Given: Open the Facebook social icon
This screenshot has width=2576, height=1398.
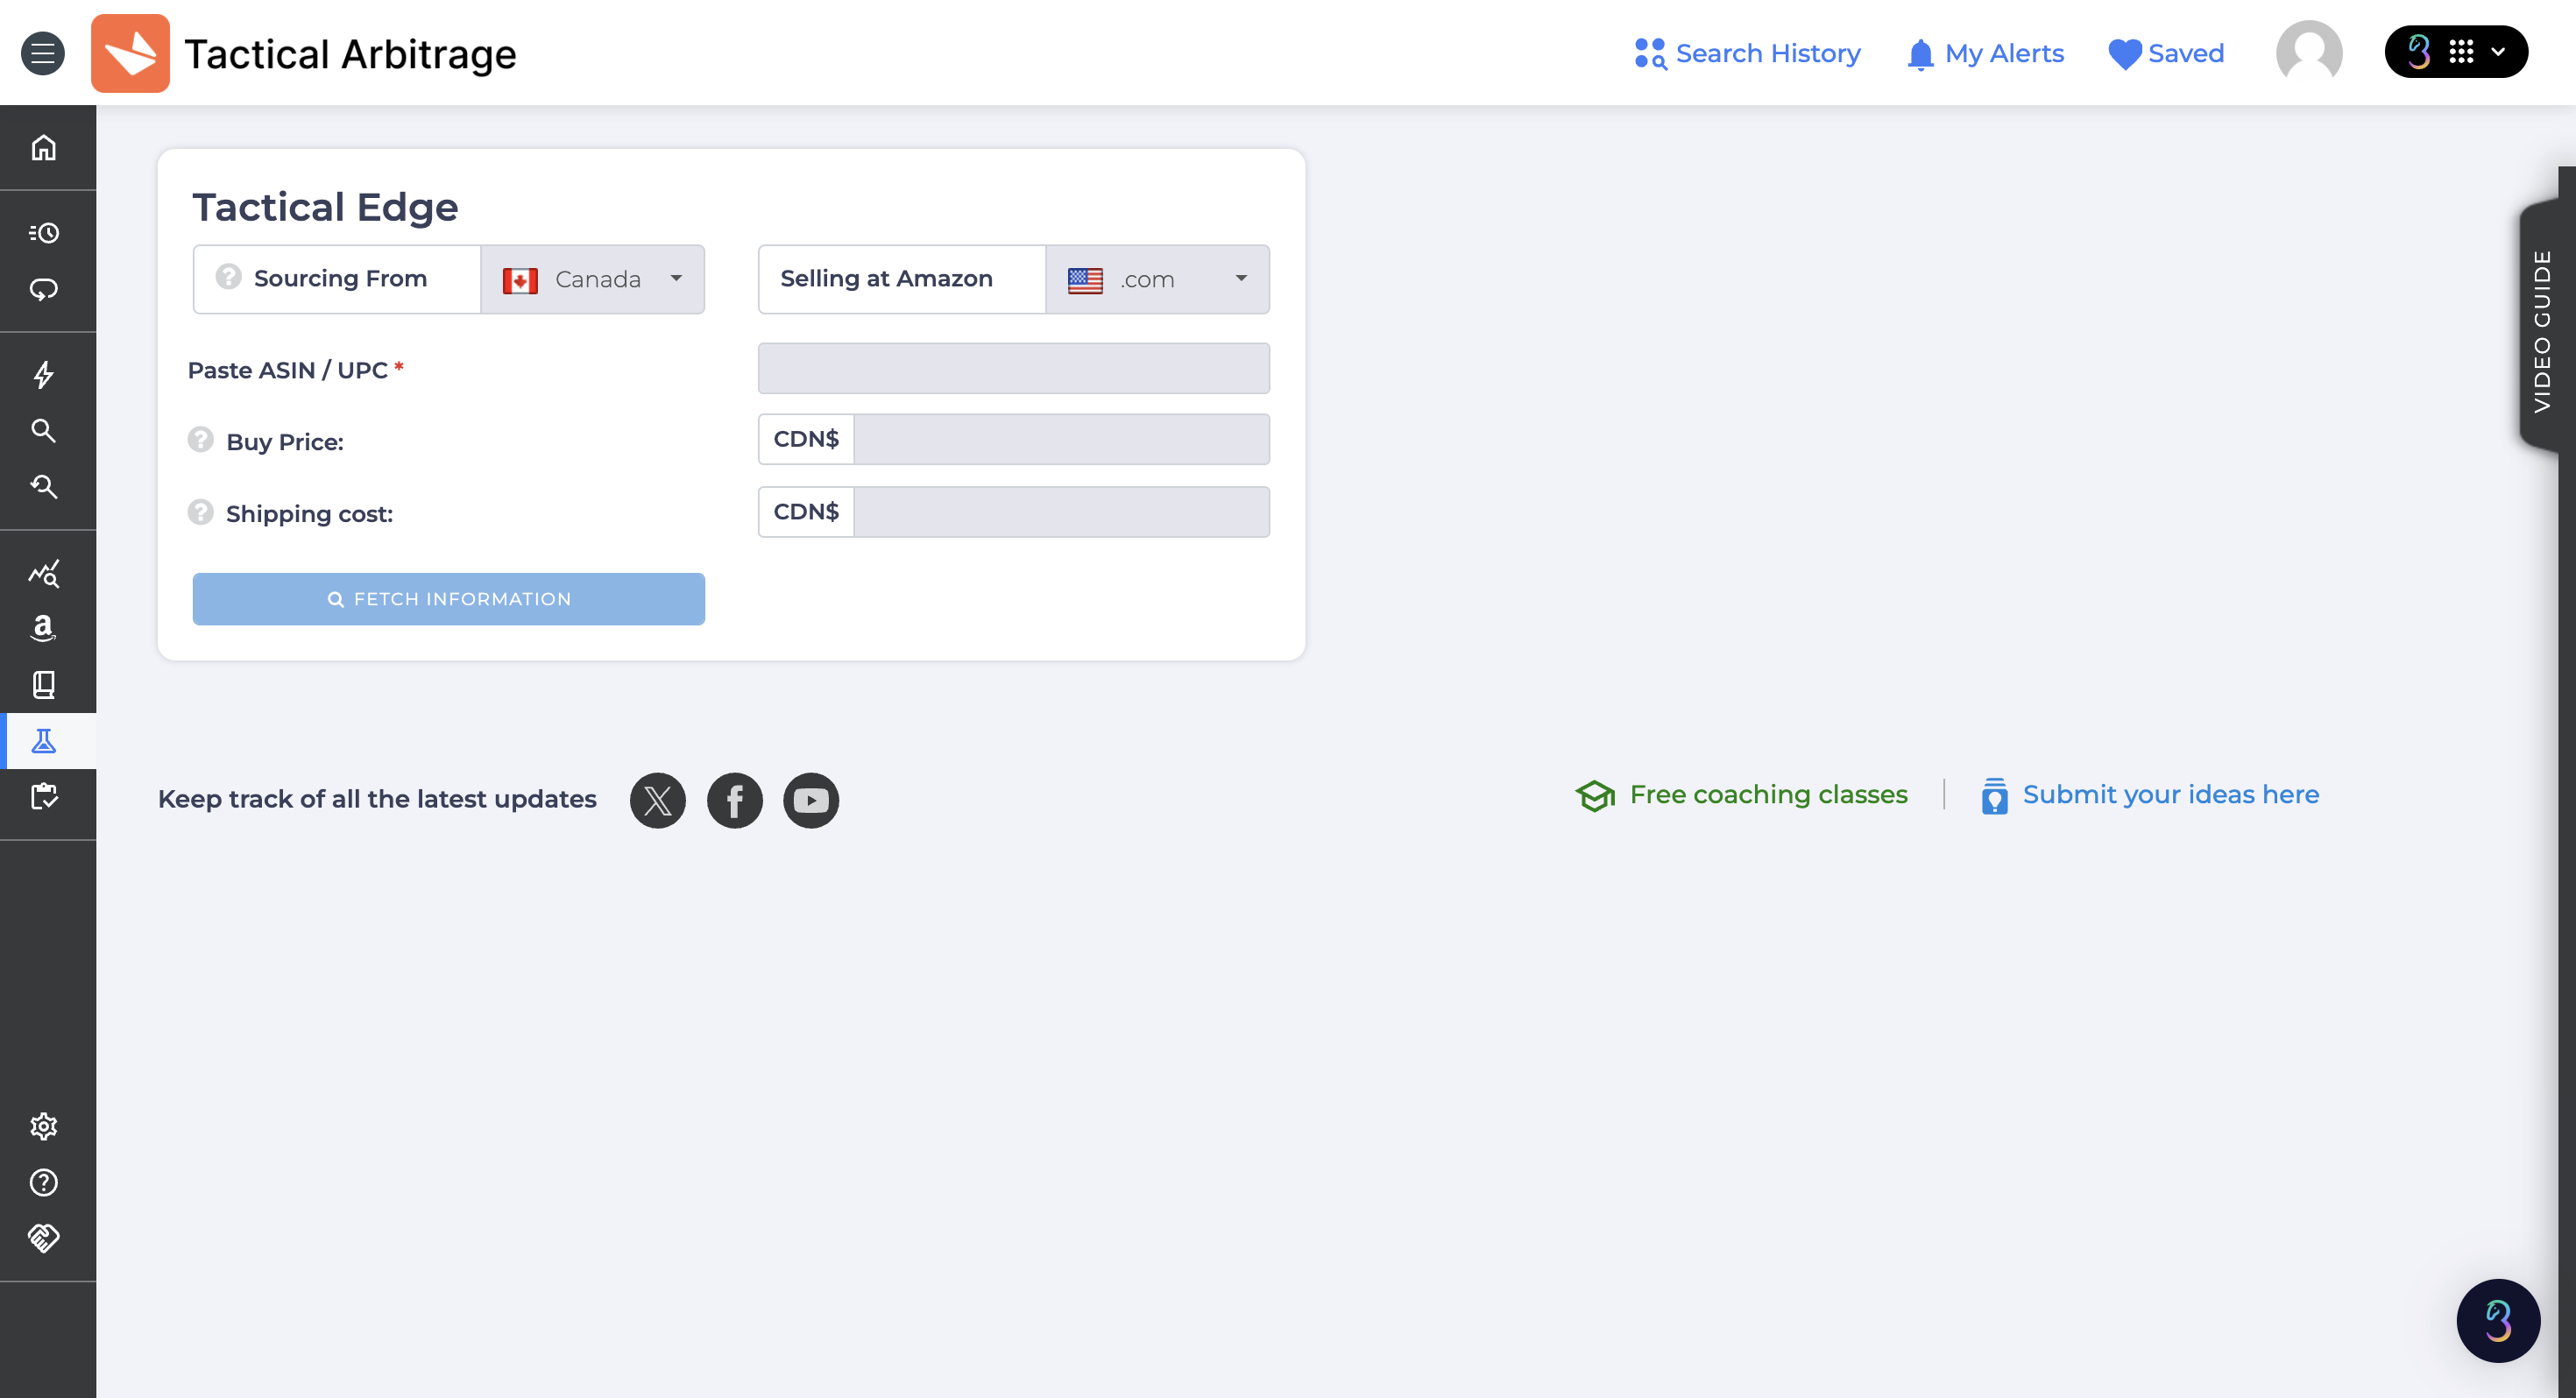Looking at the screenshot, I should pyautogui.click(x=735, y=800).
